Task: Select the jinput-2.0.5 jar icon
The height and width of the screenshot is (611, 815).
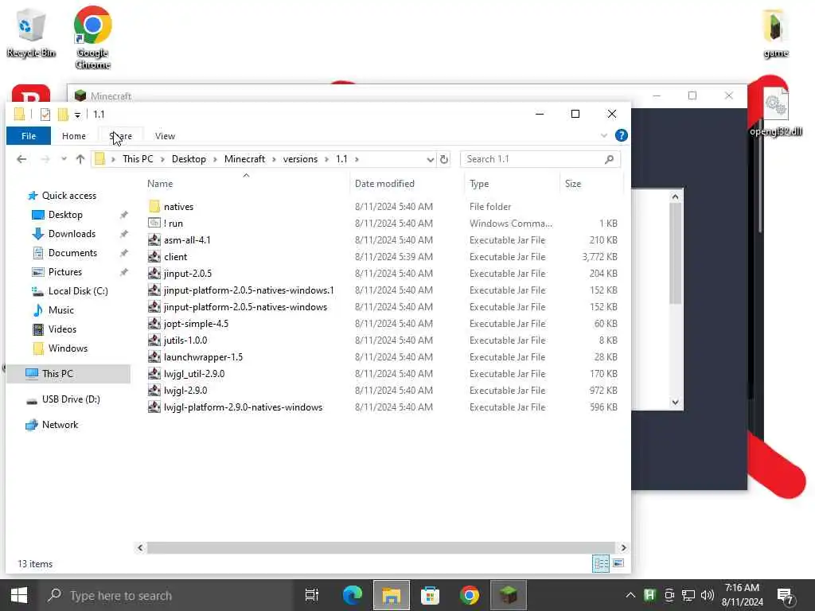Action: pos(154,273)
